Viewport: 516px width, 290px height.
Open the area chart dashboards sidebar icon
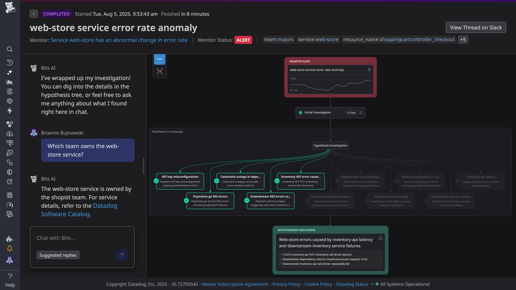(10, 82)
